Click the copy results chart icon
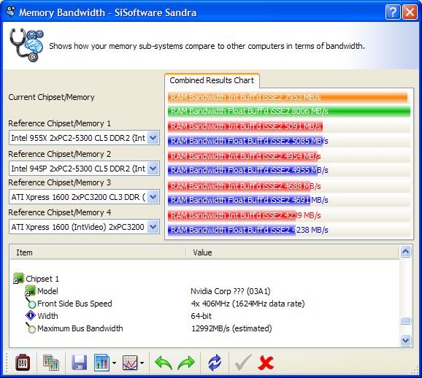422x378 pixels. click(51, 363)
